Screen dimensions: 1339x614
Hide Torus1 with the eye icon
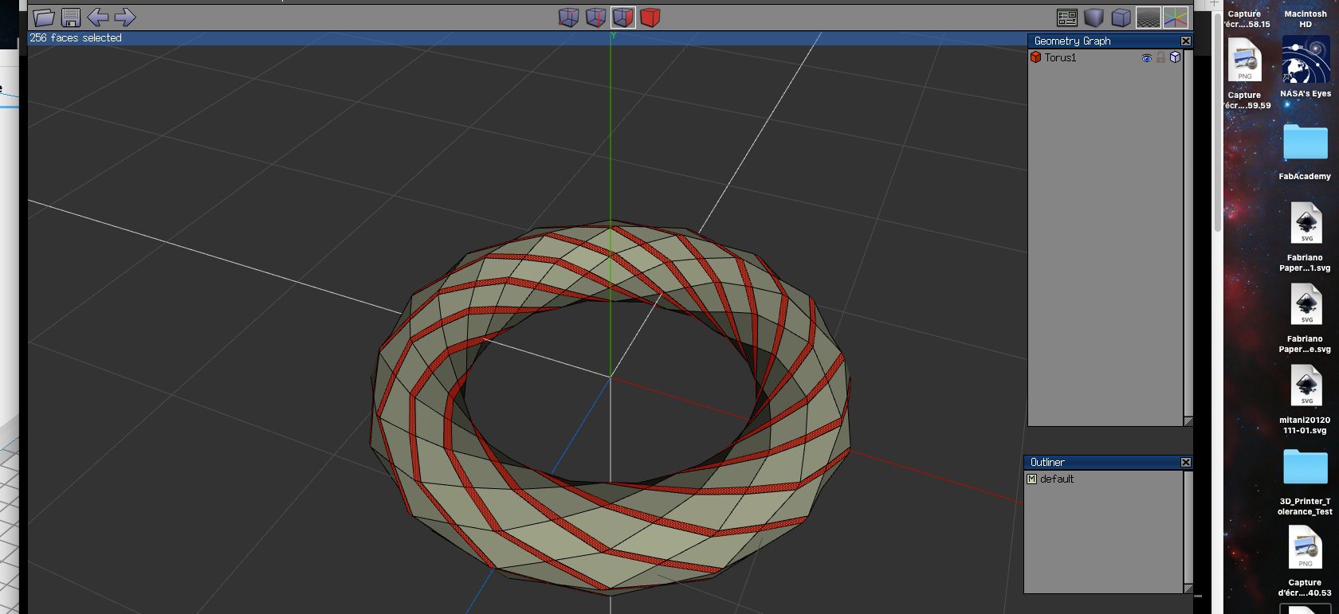coord(1146,58)
